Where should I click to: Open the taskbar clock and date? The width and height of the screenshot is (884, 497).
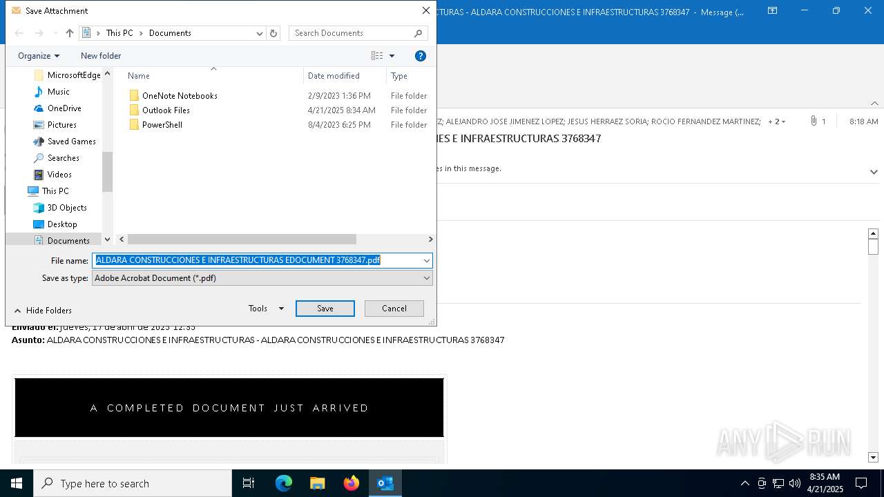coord(825,483)
